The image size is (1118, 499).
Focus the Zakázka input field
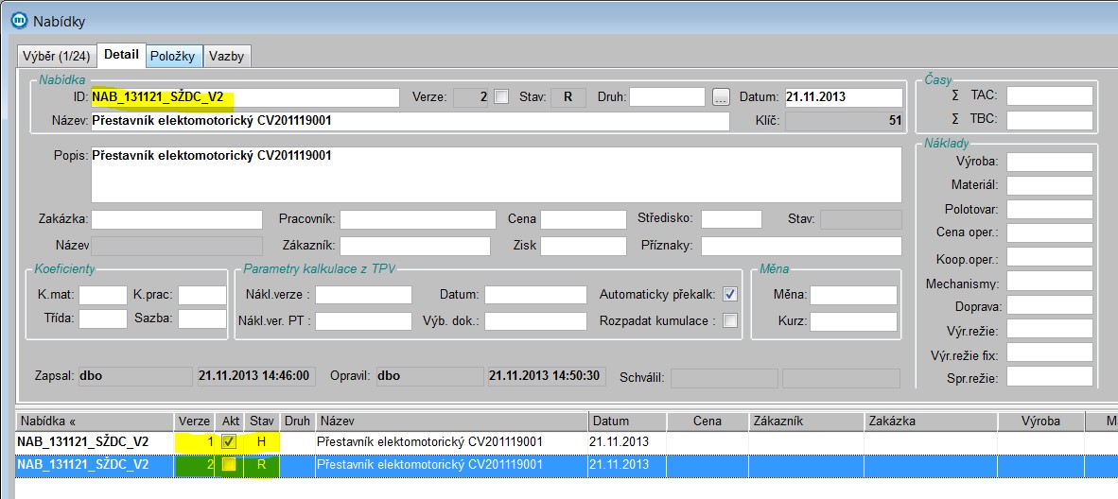click(x=176, y=219)
